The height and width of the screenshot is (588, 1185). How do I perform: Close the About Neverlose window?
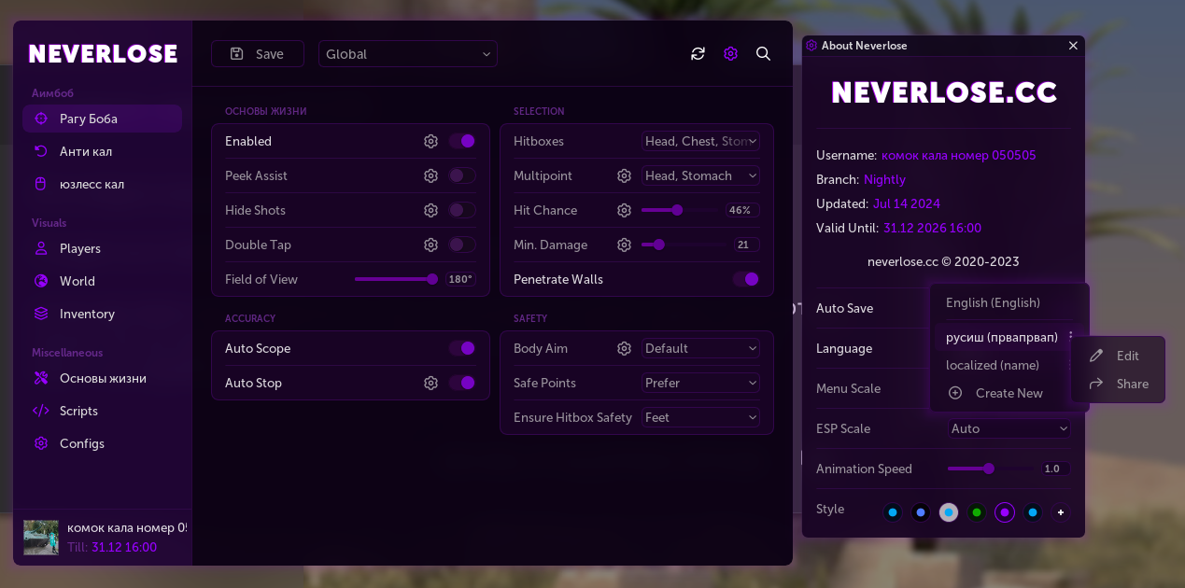coord(1073,46)
